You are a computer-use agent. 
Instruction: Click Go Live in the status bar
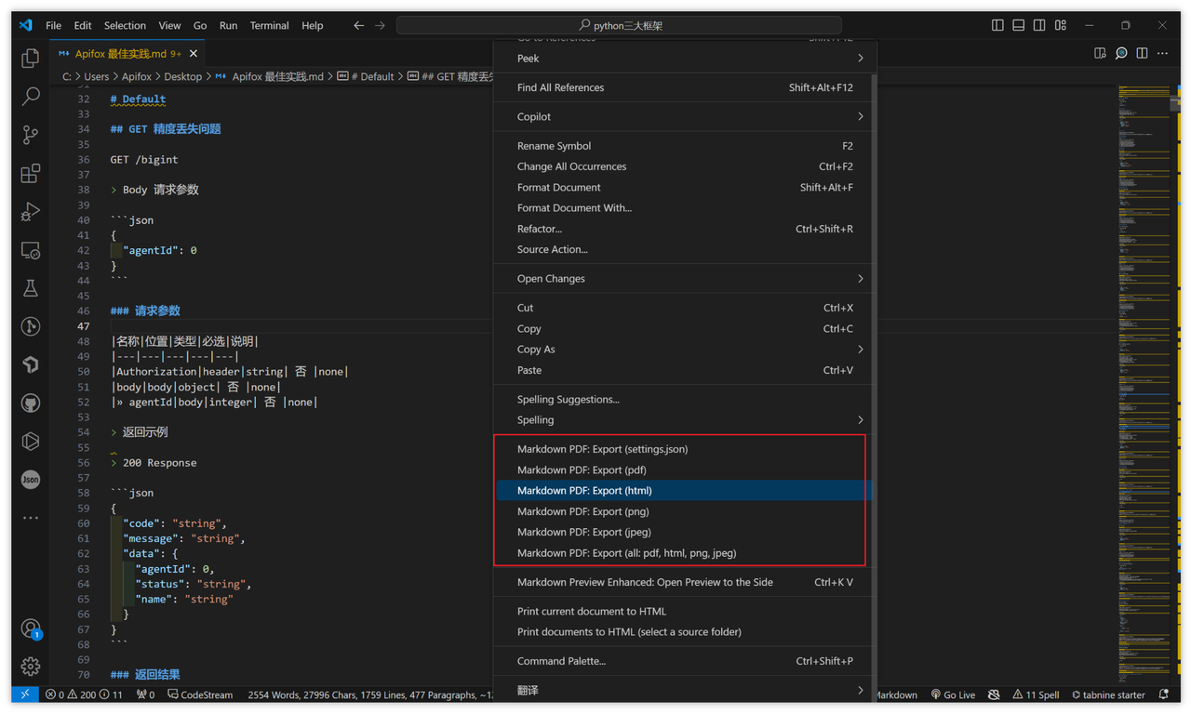(952, 694)
